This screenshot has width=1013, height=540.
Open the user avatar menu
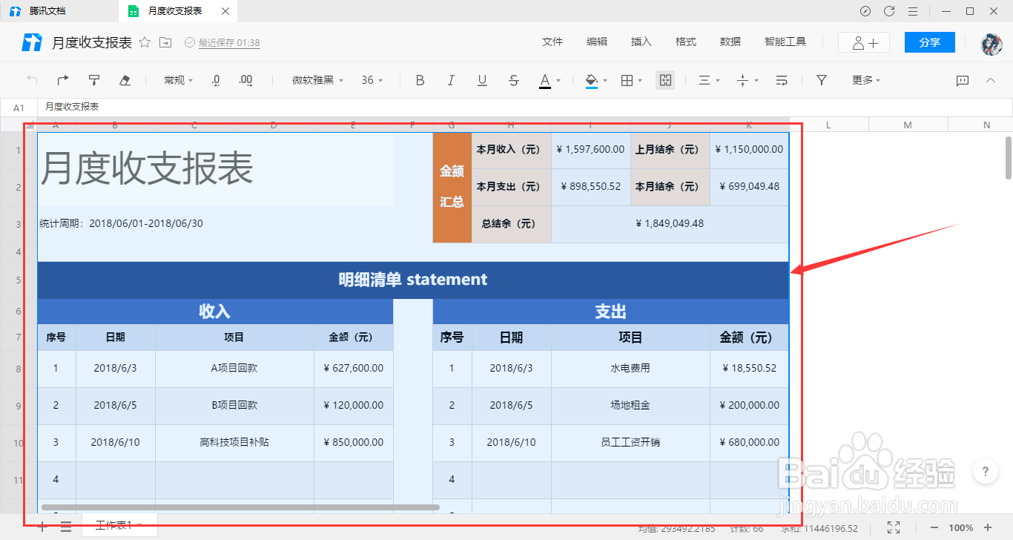pos(991,43)
